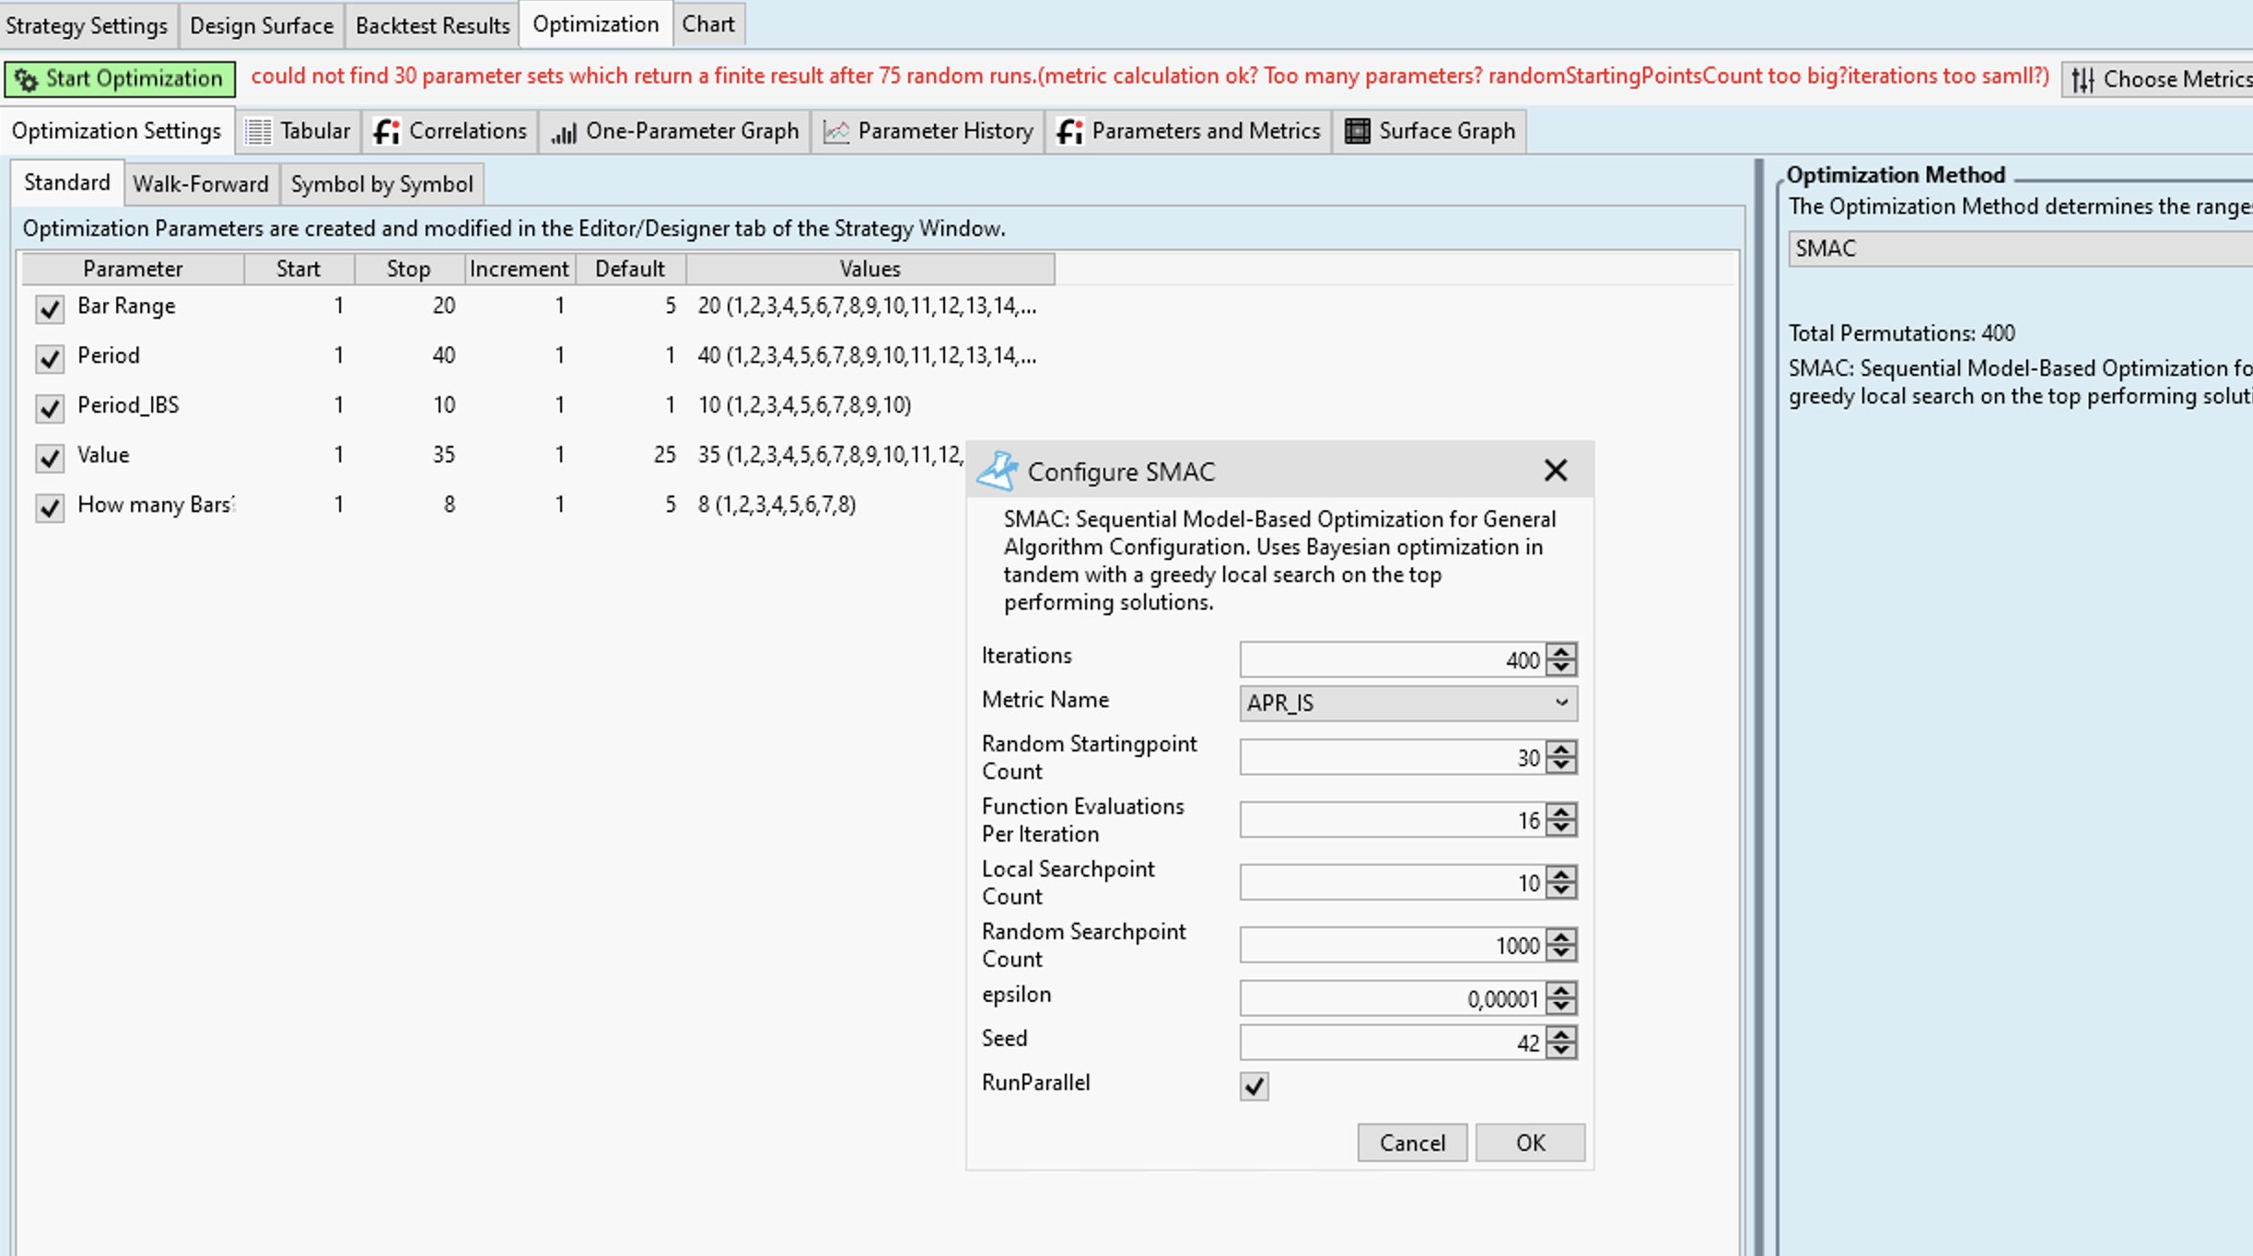This screenshot has width=2253, height=1256.
Task: Decrease the Seed value with down arrow
Action: coord(1560,1051)
